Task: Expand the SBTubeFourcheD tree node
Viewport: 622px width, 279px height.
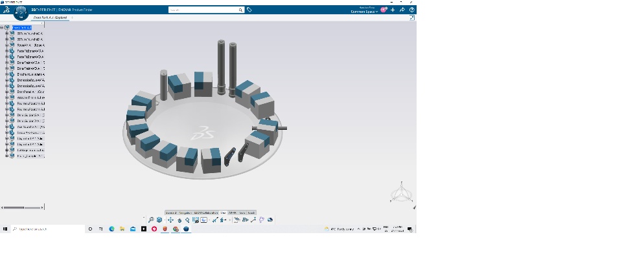Action: click(x=6, y=39)
